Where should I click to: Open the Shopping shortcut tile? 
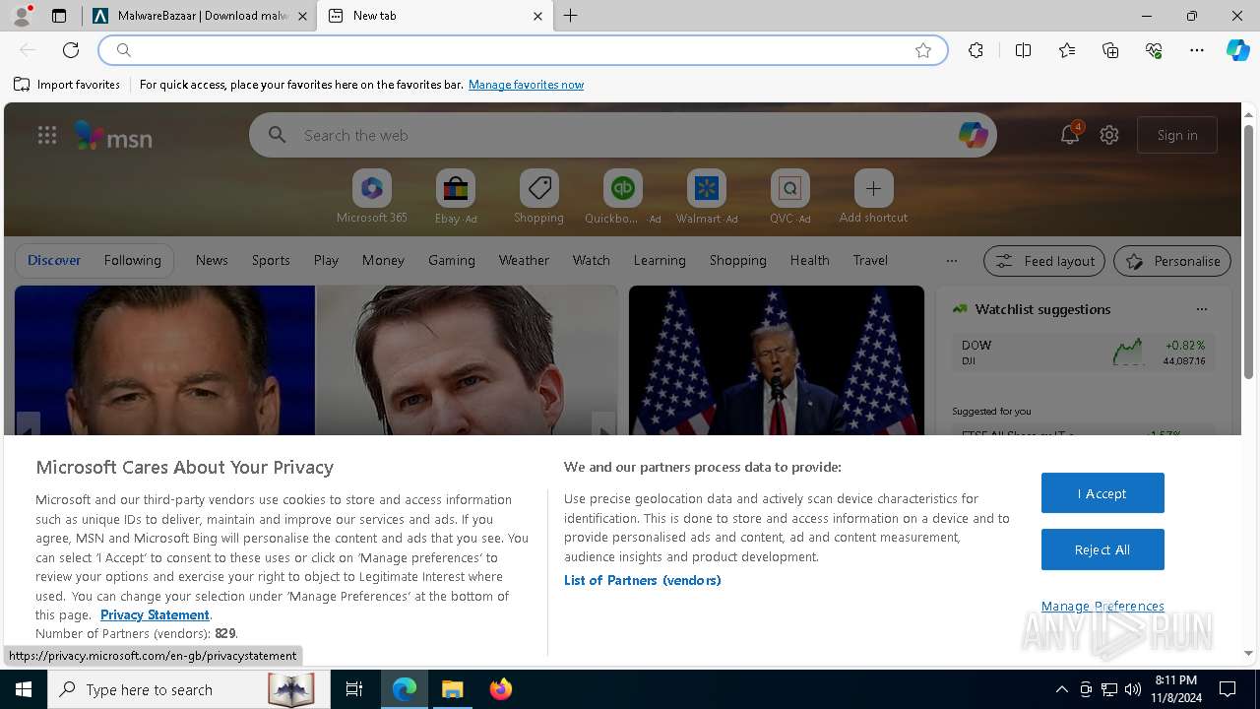point(538,197)
